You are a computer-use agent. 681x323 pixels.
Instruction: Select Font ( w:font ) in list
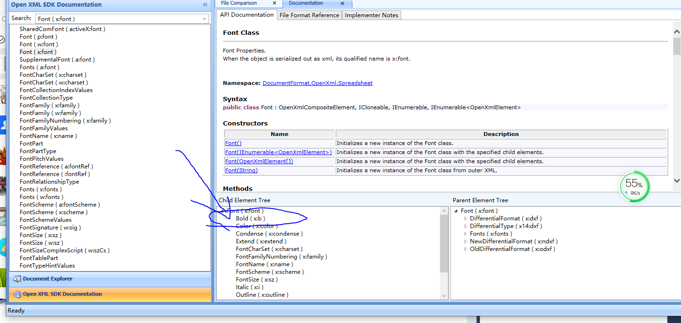(39, 44)
